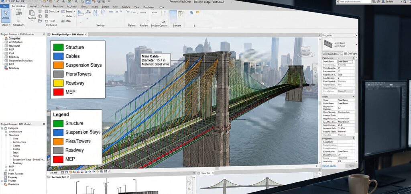This screenshot has height=194, width=411.
Task: Close the Brooklyn Bridge - BIM Model tab
Action: (x=86, y=35)
